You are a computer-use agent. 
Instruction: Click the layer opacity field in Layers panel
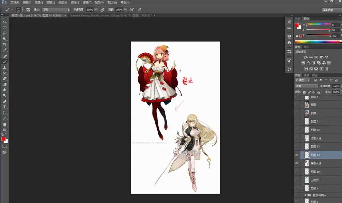tap(336, 86)
